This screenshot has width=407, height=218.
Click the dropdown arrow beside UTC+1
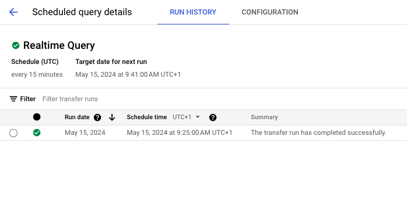click(x=198, y=117)
